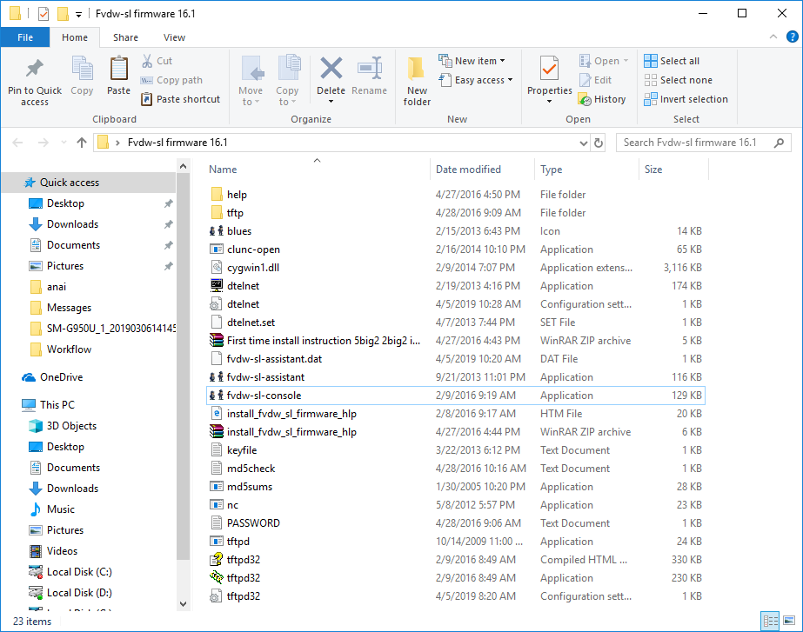This screenshot has height=632, width=803.
Task: Click the Properties quick toolbar icon in title bar
Action: [x=43, y=14]
